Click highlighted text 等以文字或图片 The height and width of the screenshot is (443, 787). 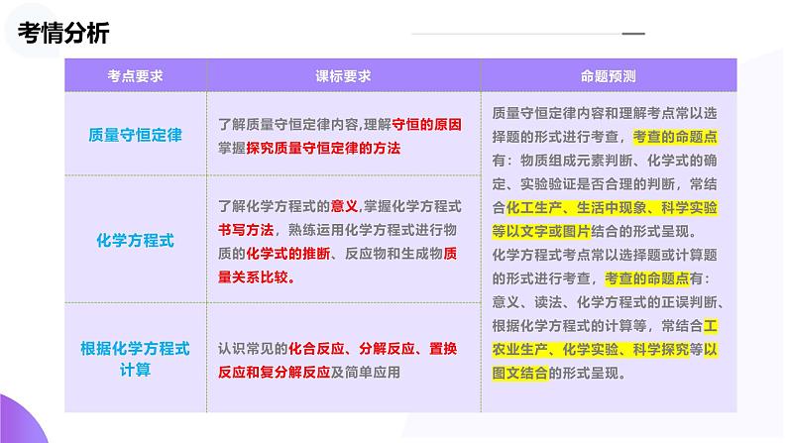click(541, 231)
